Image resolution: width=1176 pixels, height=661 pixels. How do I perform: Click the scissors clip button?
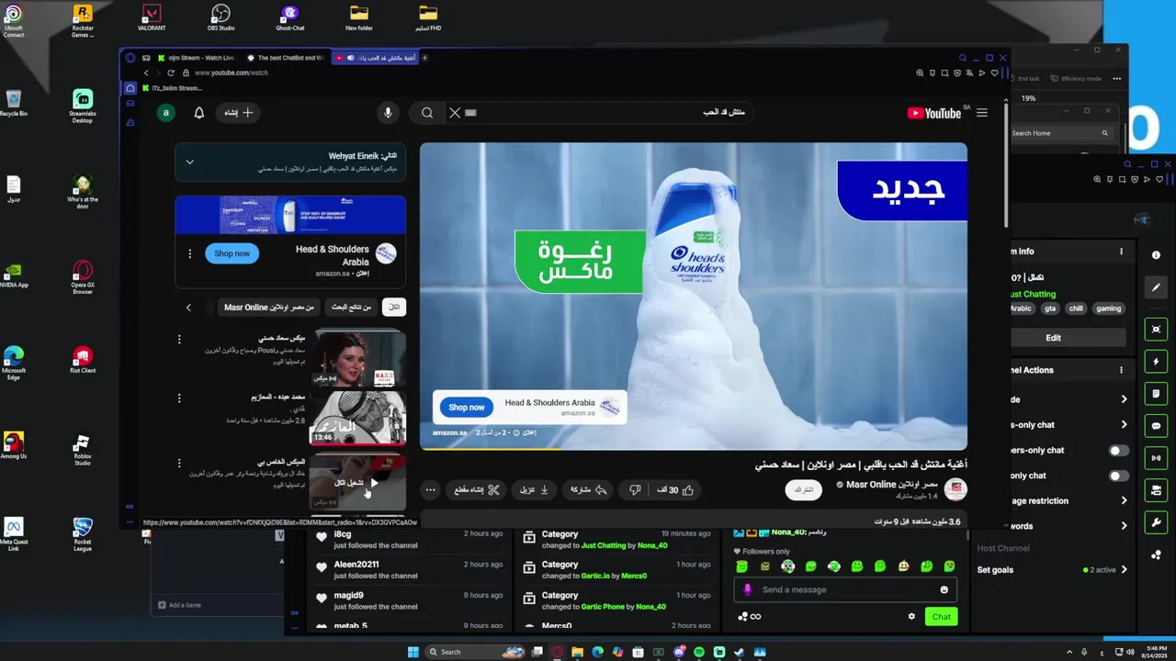click(x=477, y=490)
